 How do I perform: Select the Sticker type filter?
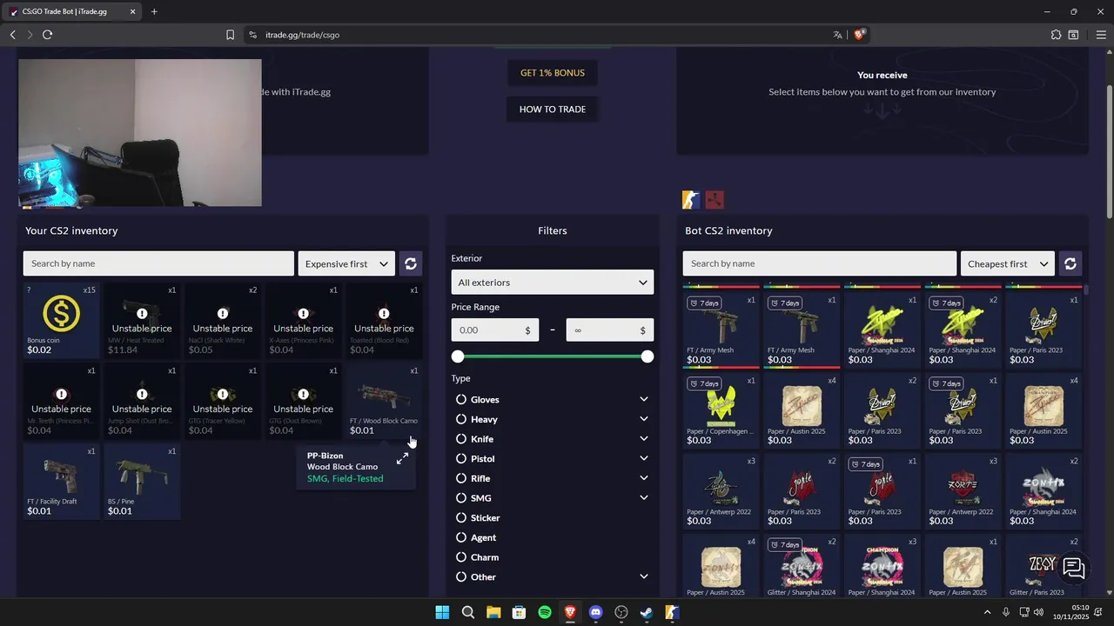point(478,518)
